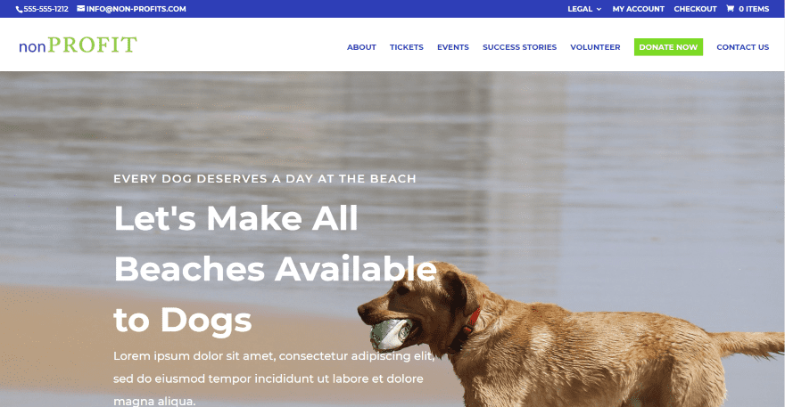Select Events in the navigation

[x=453, y=47]
